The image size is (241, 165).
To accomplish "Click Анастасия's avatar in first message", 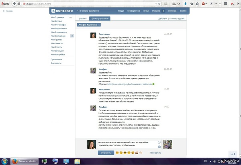I will [x=93, y=35].
